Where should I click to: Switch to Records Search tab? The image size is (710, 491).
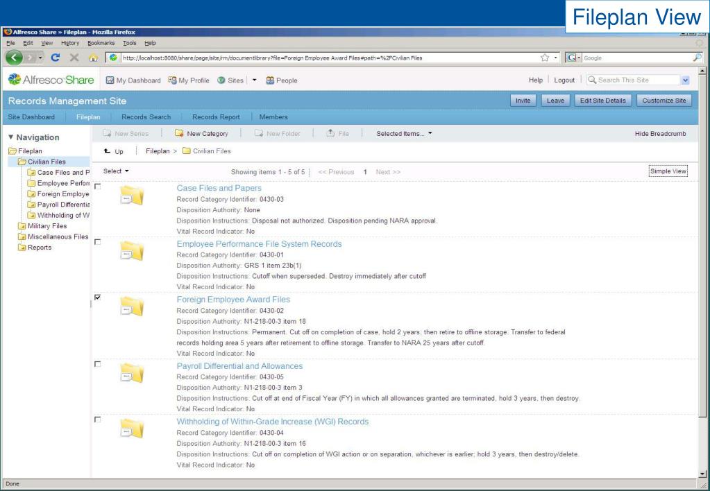coord(146,117)
